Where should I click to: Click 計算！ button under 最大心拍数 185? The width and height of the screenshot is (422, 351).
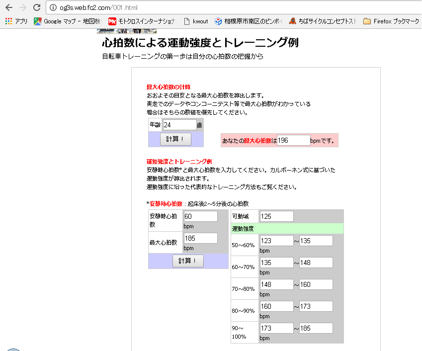tap(188, 261)
